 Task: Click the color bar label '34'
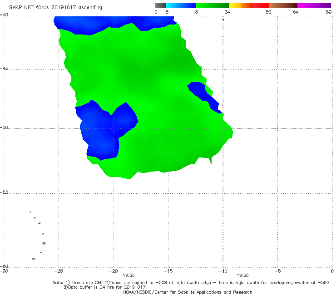[227, 12]
